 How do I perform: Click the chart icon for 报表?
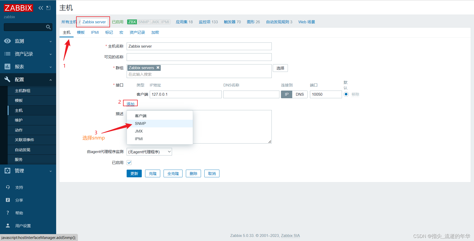point(7,67)
